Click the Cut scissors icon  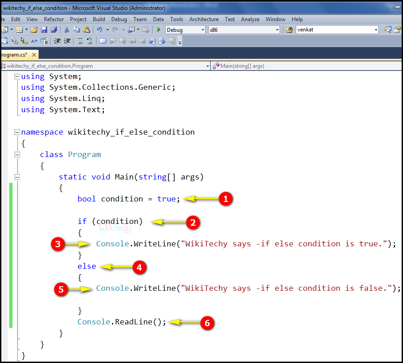67,30
